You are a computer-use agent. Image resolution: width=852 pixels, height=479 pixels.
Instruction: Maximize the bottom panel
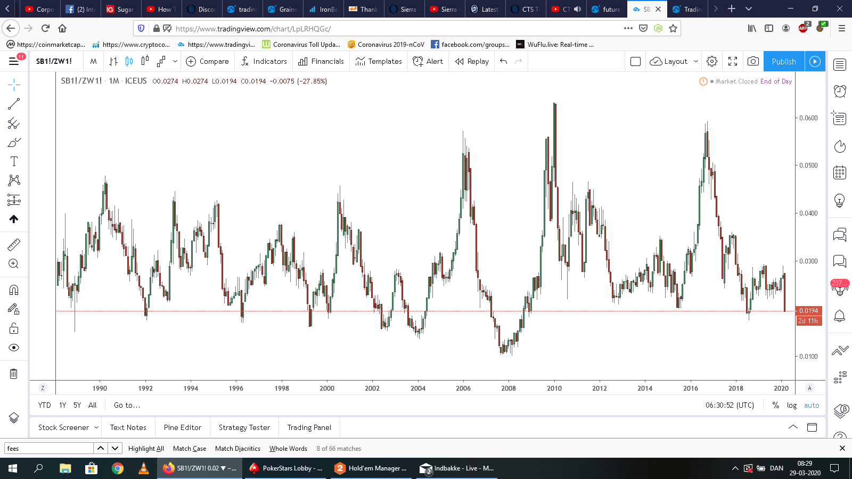812,427
